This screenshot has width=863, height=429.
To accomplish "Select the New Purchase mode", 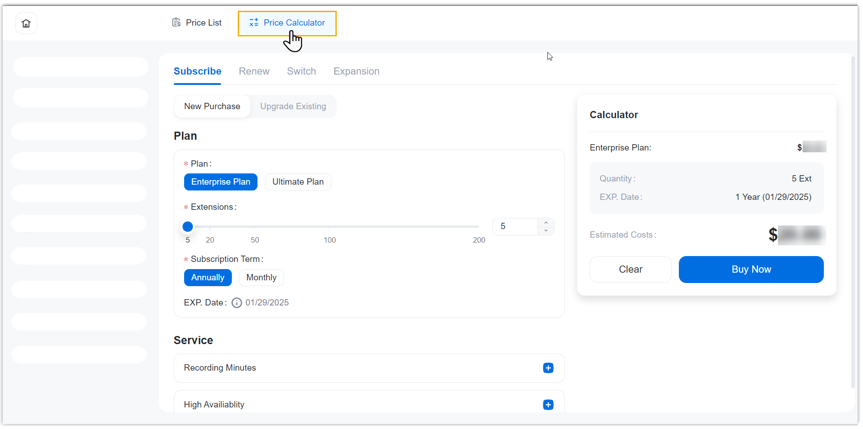I will tap(212, 106).
